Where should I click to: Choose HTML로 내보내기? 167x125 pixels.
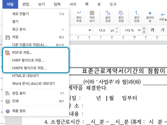point(36,76)
